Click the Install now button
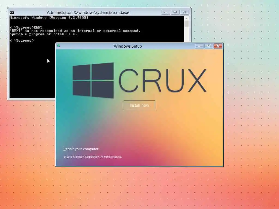Viewport: 279px width, 209px height. (x=139, y=105)
